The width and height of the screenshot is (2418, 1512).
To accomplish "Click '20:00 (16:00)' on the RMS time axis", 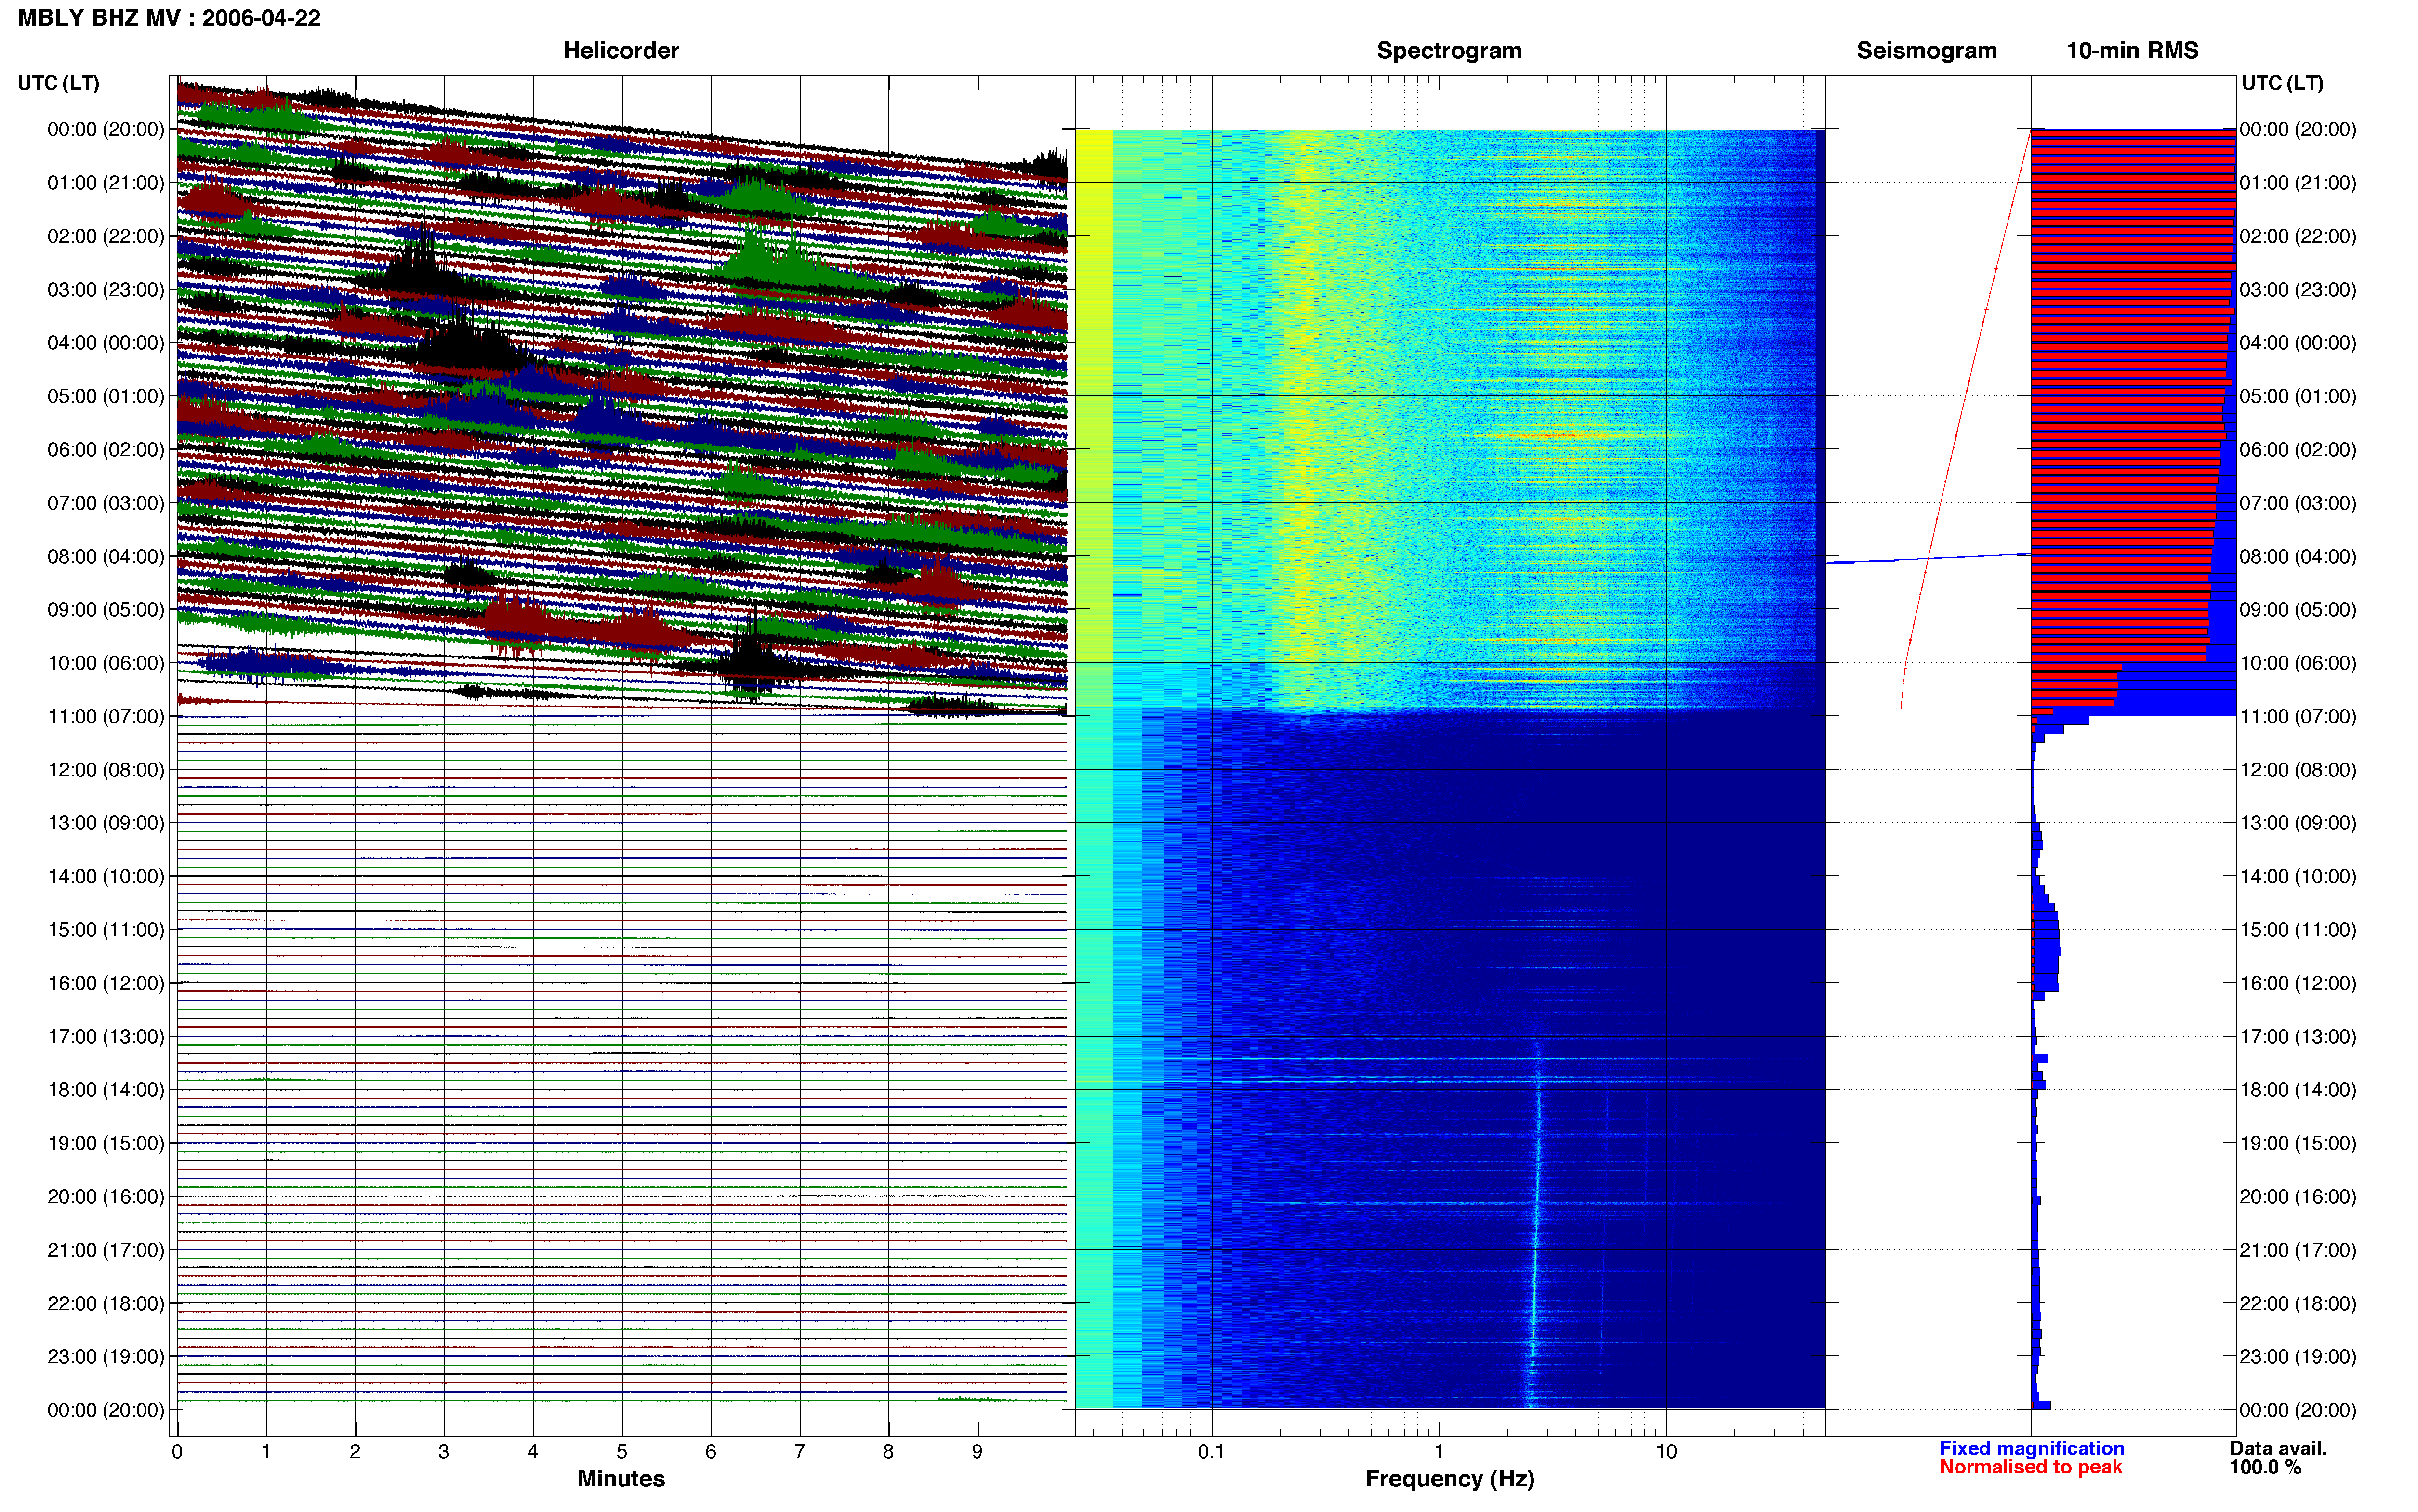I will (2298, 1196).
